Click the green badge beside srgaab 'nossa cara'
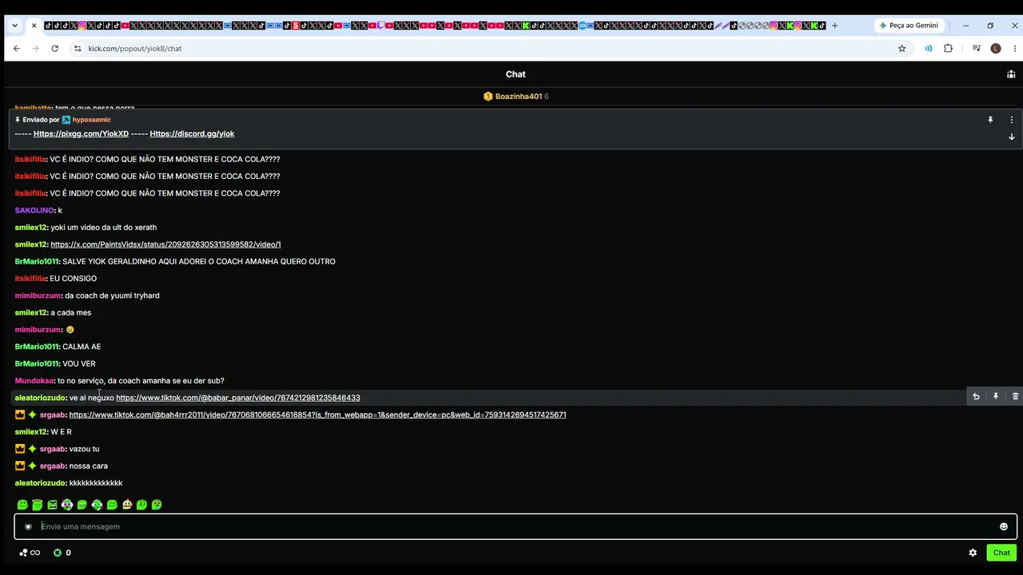This screenshot has height=575, width=1023. 32,466
